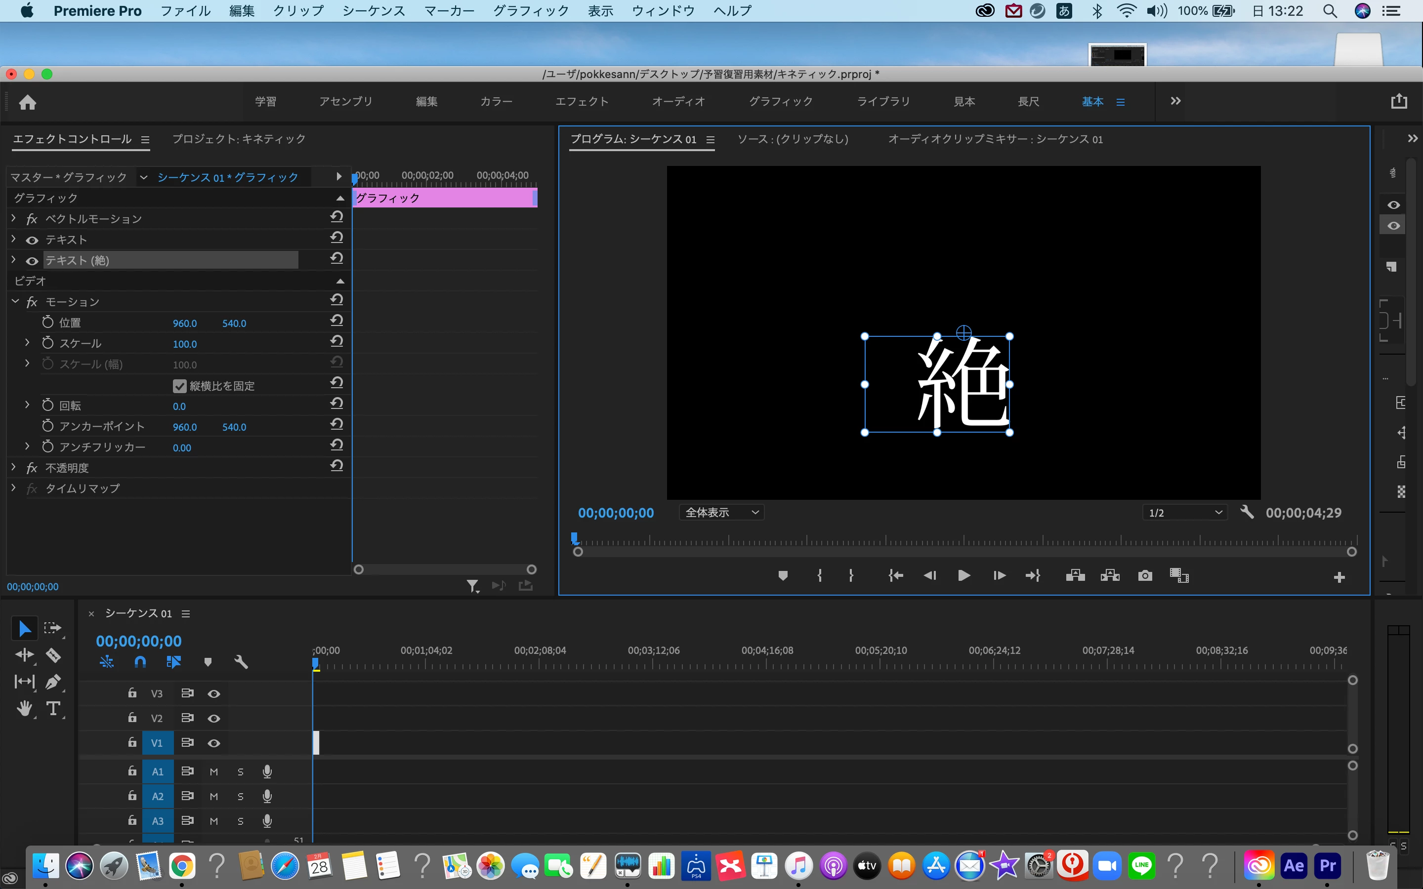Select the Pen tool
The image size is (1423, 889).
pos(53,682)
